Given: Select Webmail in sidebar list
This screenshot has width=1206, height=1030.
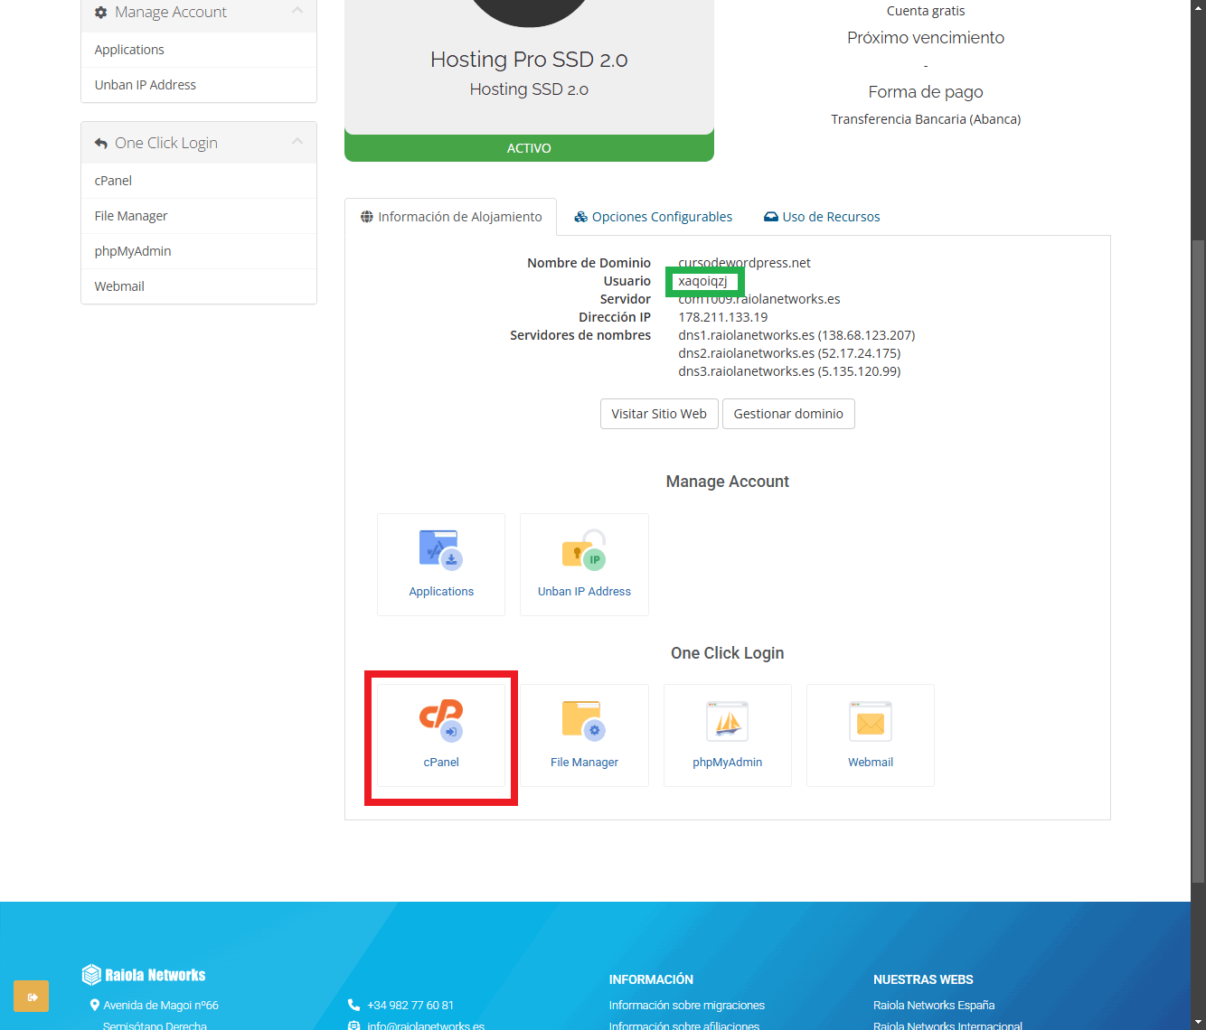Looking at the screenshot, I should click(199, 286).
